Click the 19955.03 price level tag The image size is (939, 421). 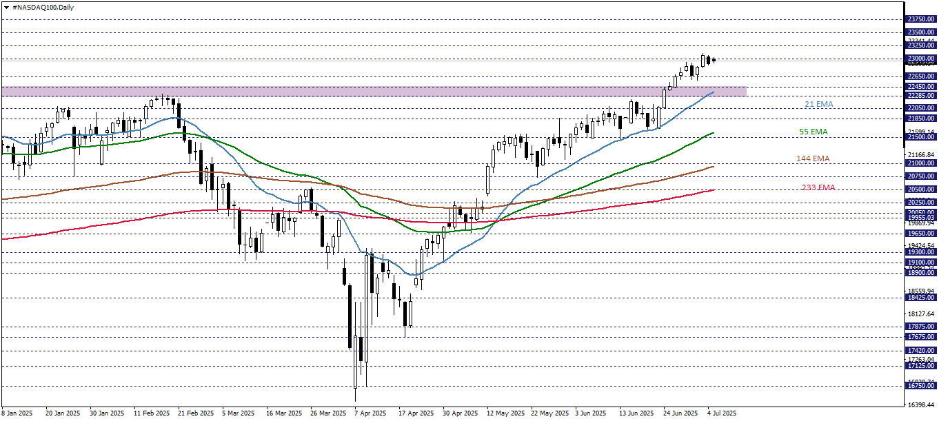[x=921, y=217]
